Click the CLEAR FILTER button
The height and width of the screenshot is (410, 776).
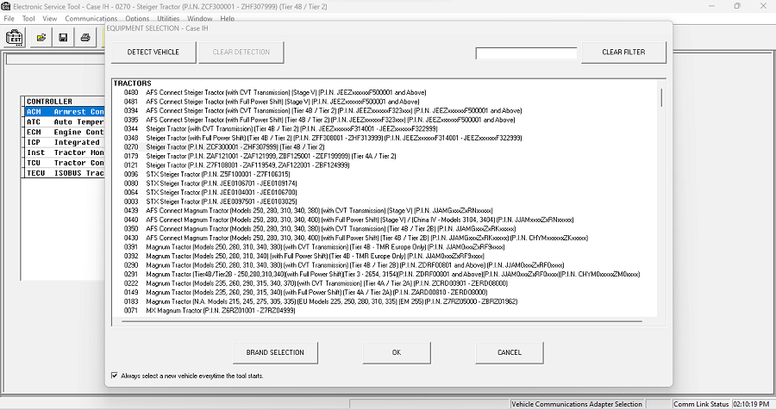tap(623, 52)
